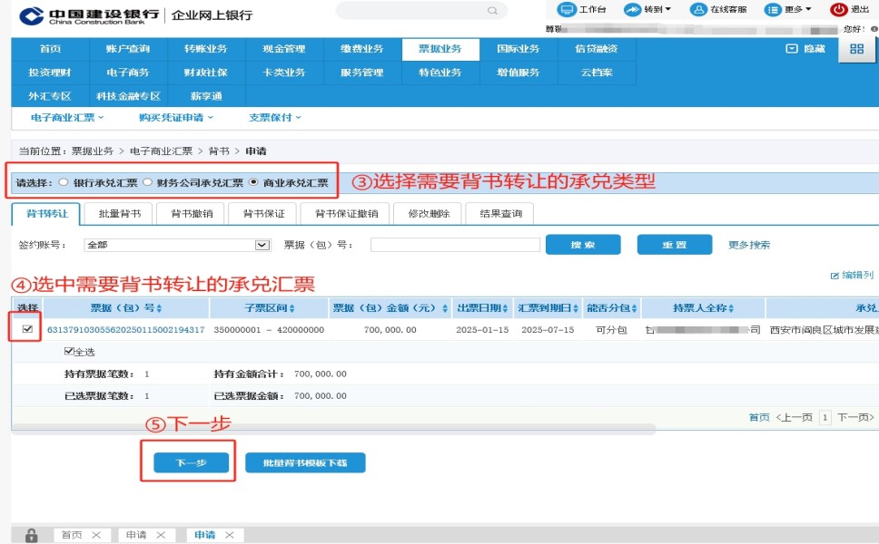Expand the 电子商业汇票 submenu

(x=68, y=118)
